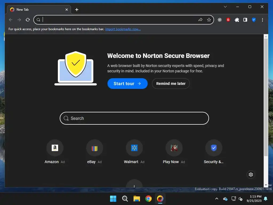Open File Explorer from taskbar
Viewport: 273px width, 205px height.
click(x=137, y=199)
